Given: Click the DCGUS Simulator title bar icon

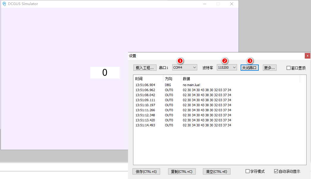Looking at the screenshot, I should 4,4.
